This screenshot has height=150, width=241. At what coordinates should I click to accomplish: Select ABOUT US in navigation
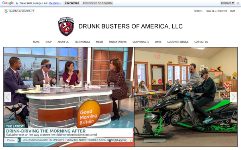tap(63, 42)
